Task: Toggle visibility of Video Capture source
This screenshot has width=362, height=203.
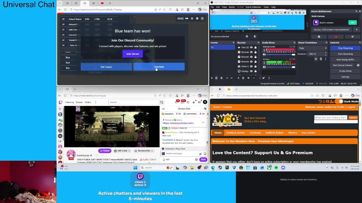Action: click(251, 66)
